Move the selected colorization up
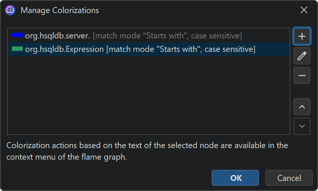Viewport: 318px width, 191px height. click(x=302, y=107)
